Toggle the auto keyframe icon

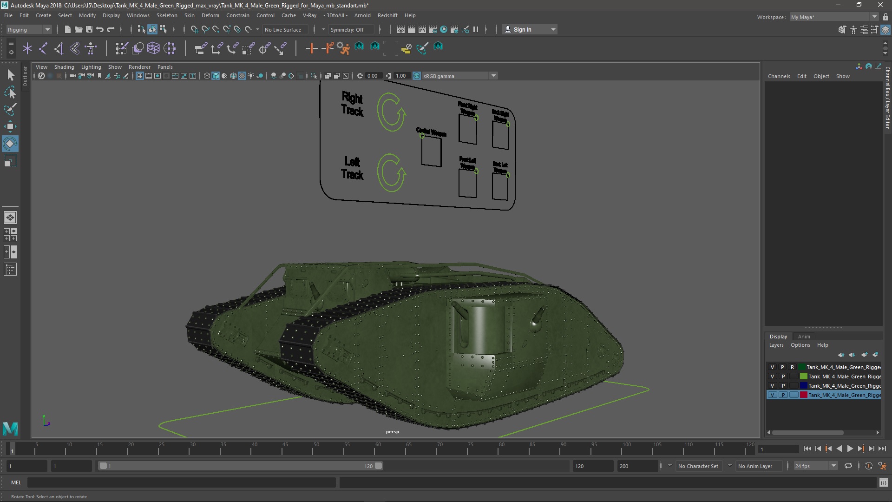(x=868, y=466)
